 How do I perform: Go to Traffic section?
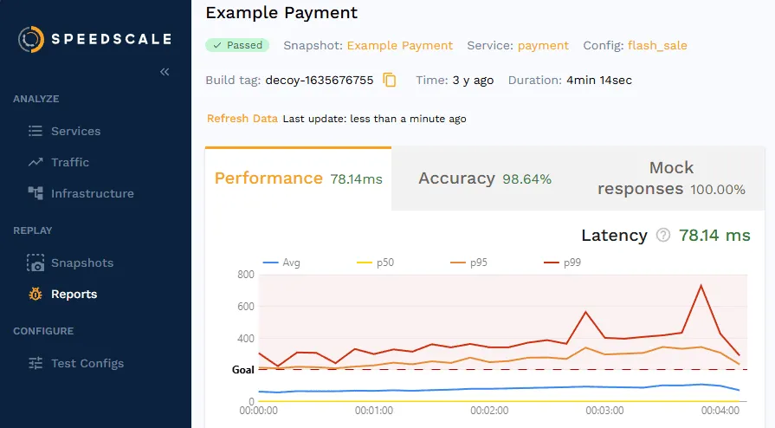(69, 162)
